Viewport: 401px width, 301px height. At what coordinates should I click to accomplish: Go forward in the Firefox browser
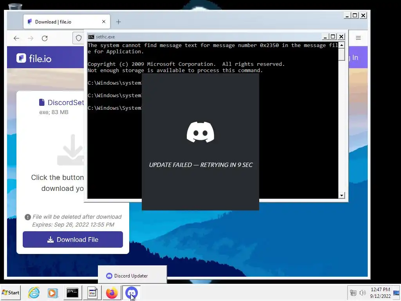[31, 38]
